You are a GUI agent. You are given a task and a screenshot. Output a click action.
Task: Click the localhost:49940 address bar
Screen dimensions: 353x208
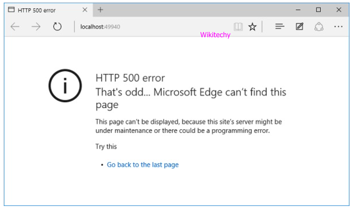[145, 27]
